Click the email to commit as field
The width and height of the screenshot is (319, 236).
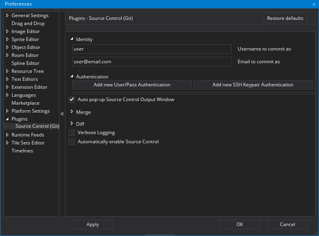(152, 62)
